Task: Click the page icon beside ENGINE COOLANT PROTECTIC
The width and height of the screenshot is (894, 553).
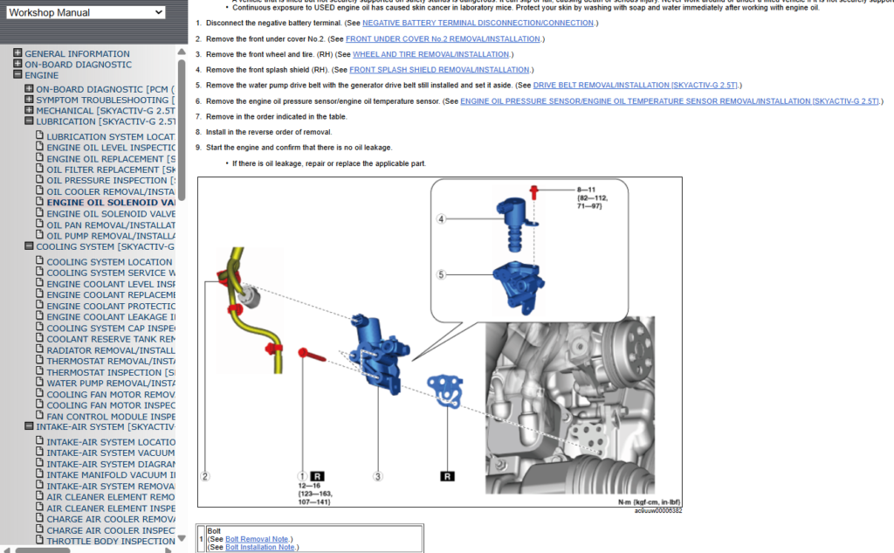Action: pos(39,305)
